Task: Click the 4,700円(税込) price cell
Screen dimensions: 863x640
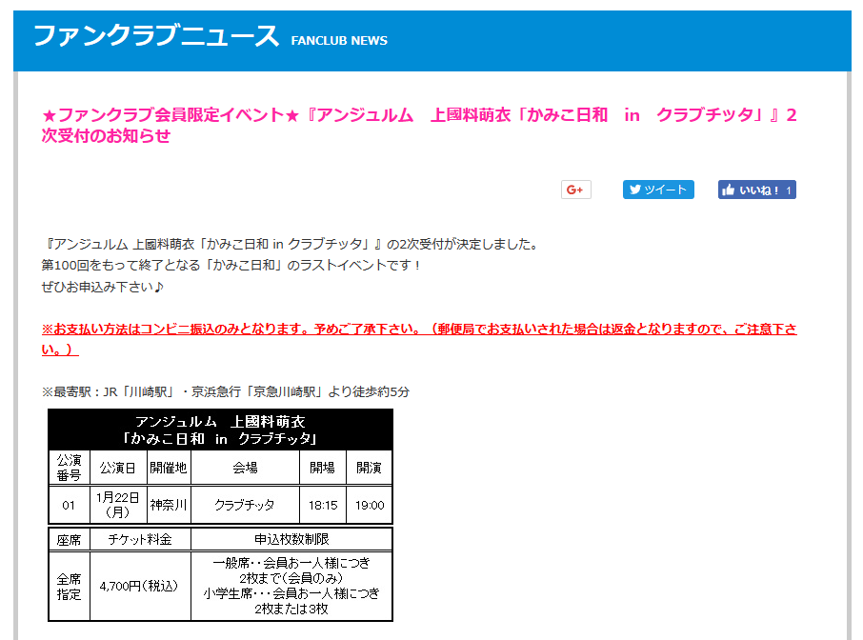Action: coord(140,587)
